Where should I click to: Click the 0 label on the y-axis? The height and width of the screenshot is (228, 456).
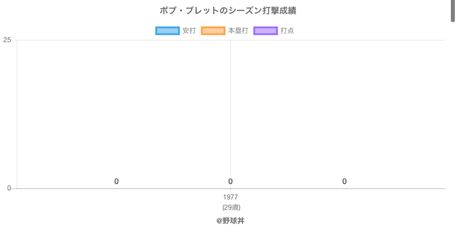pos(9,188)
